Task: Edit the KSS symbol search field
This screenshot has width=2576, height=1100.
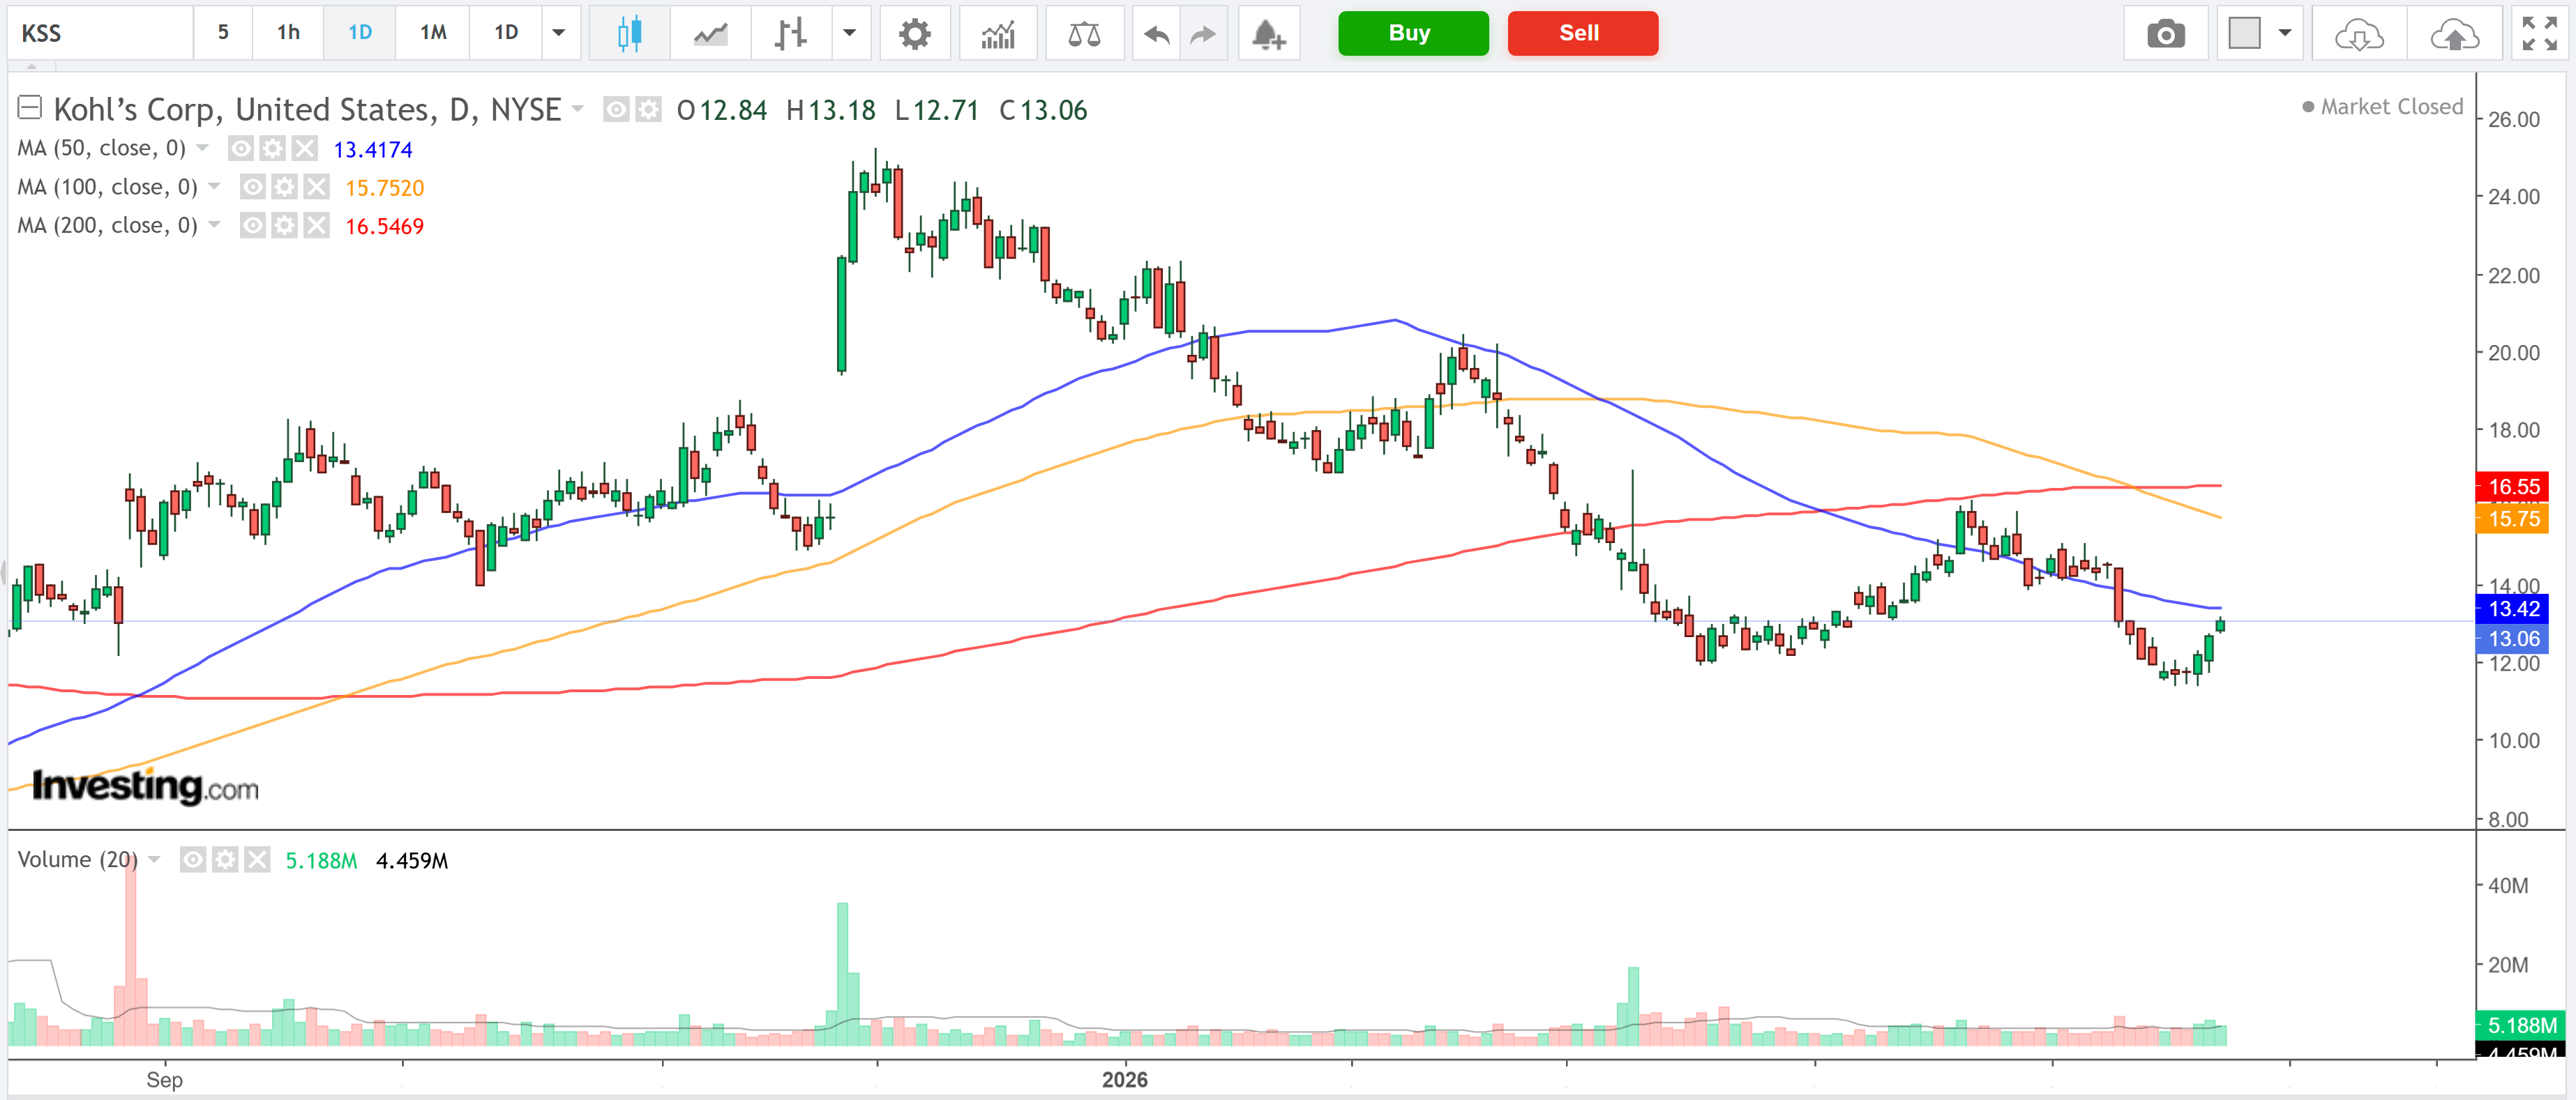Action: click(100, 33)
